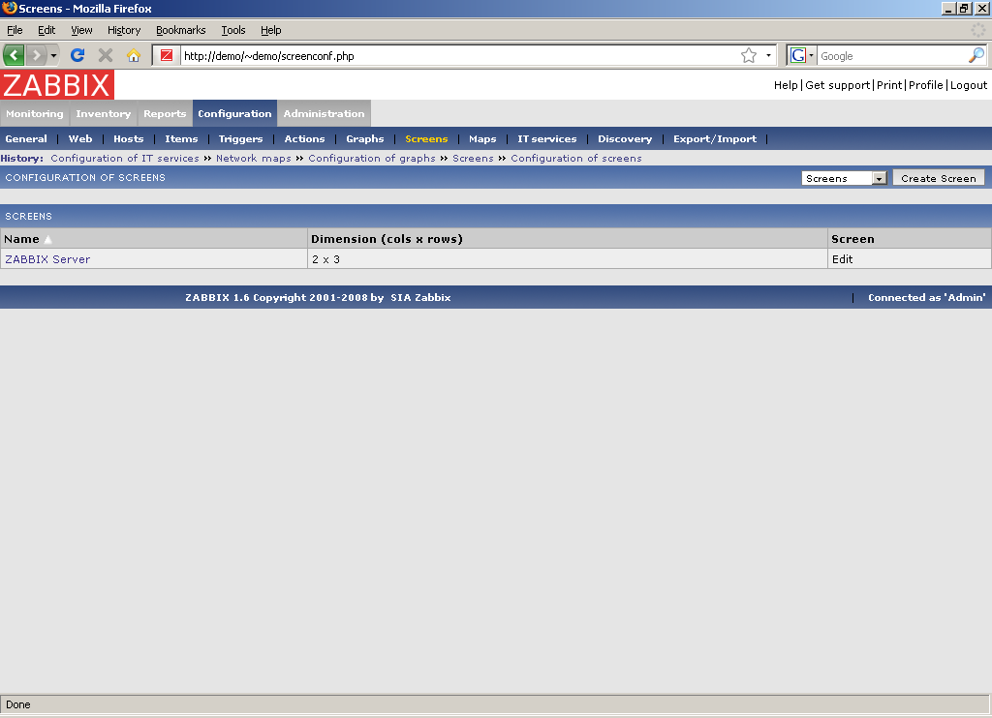Open the View menu
Viewport: 992px width, 718px height.
pyautogui.click(x=81, y=30)
